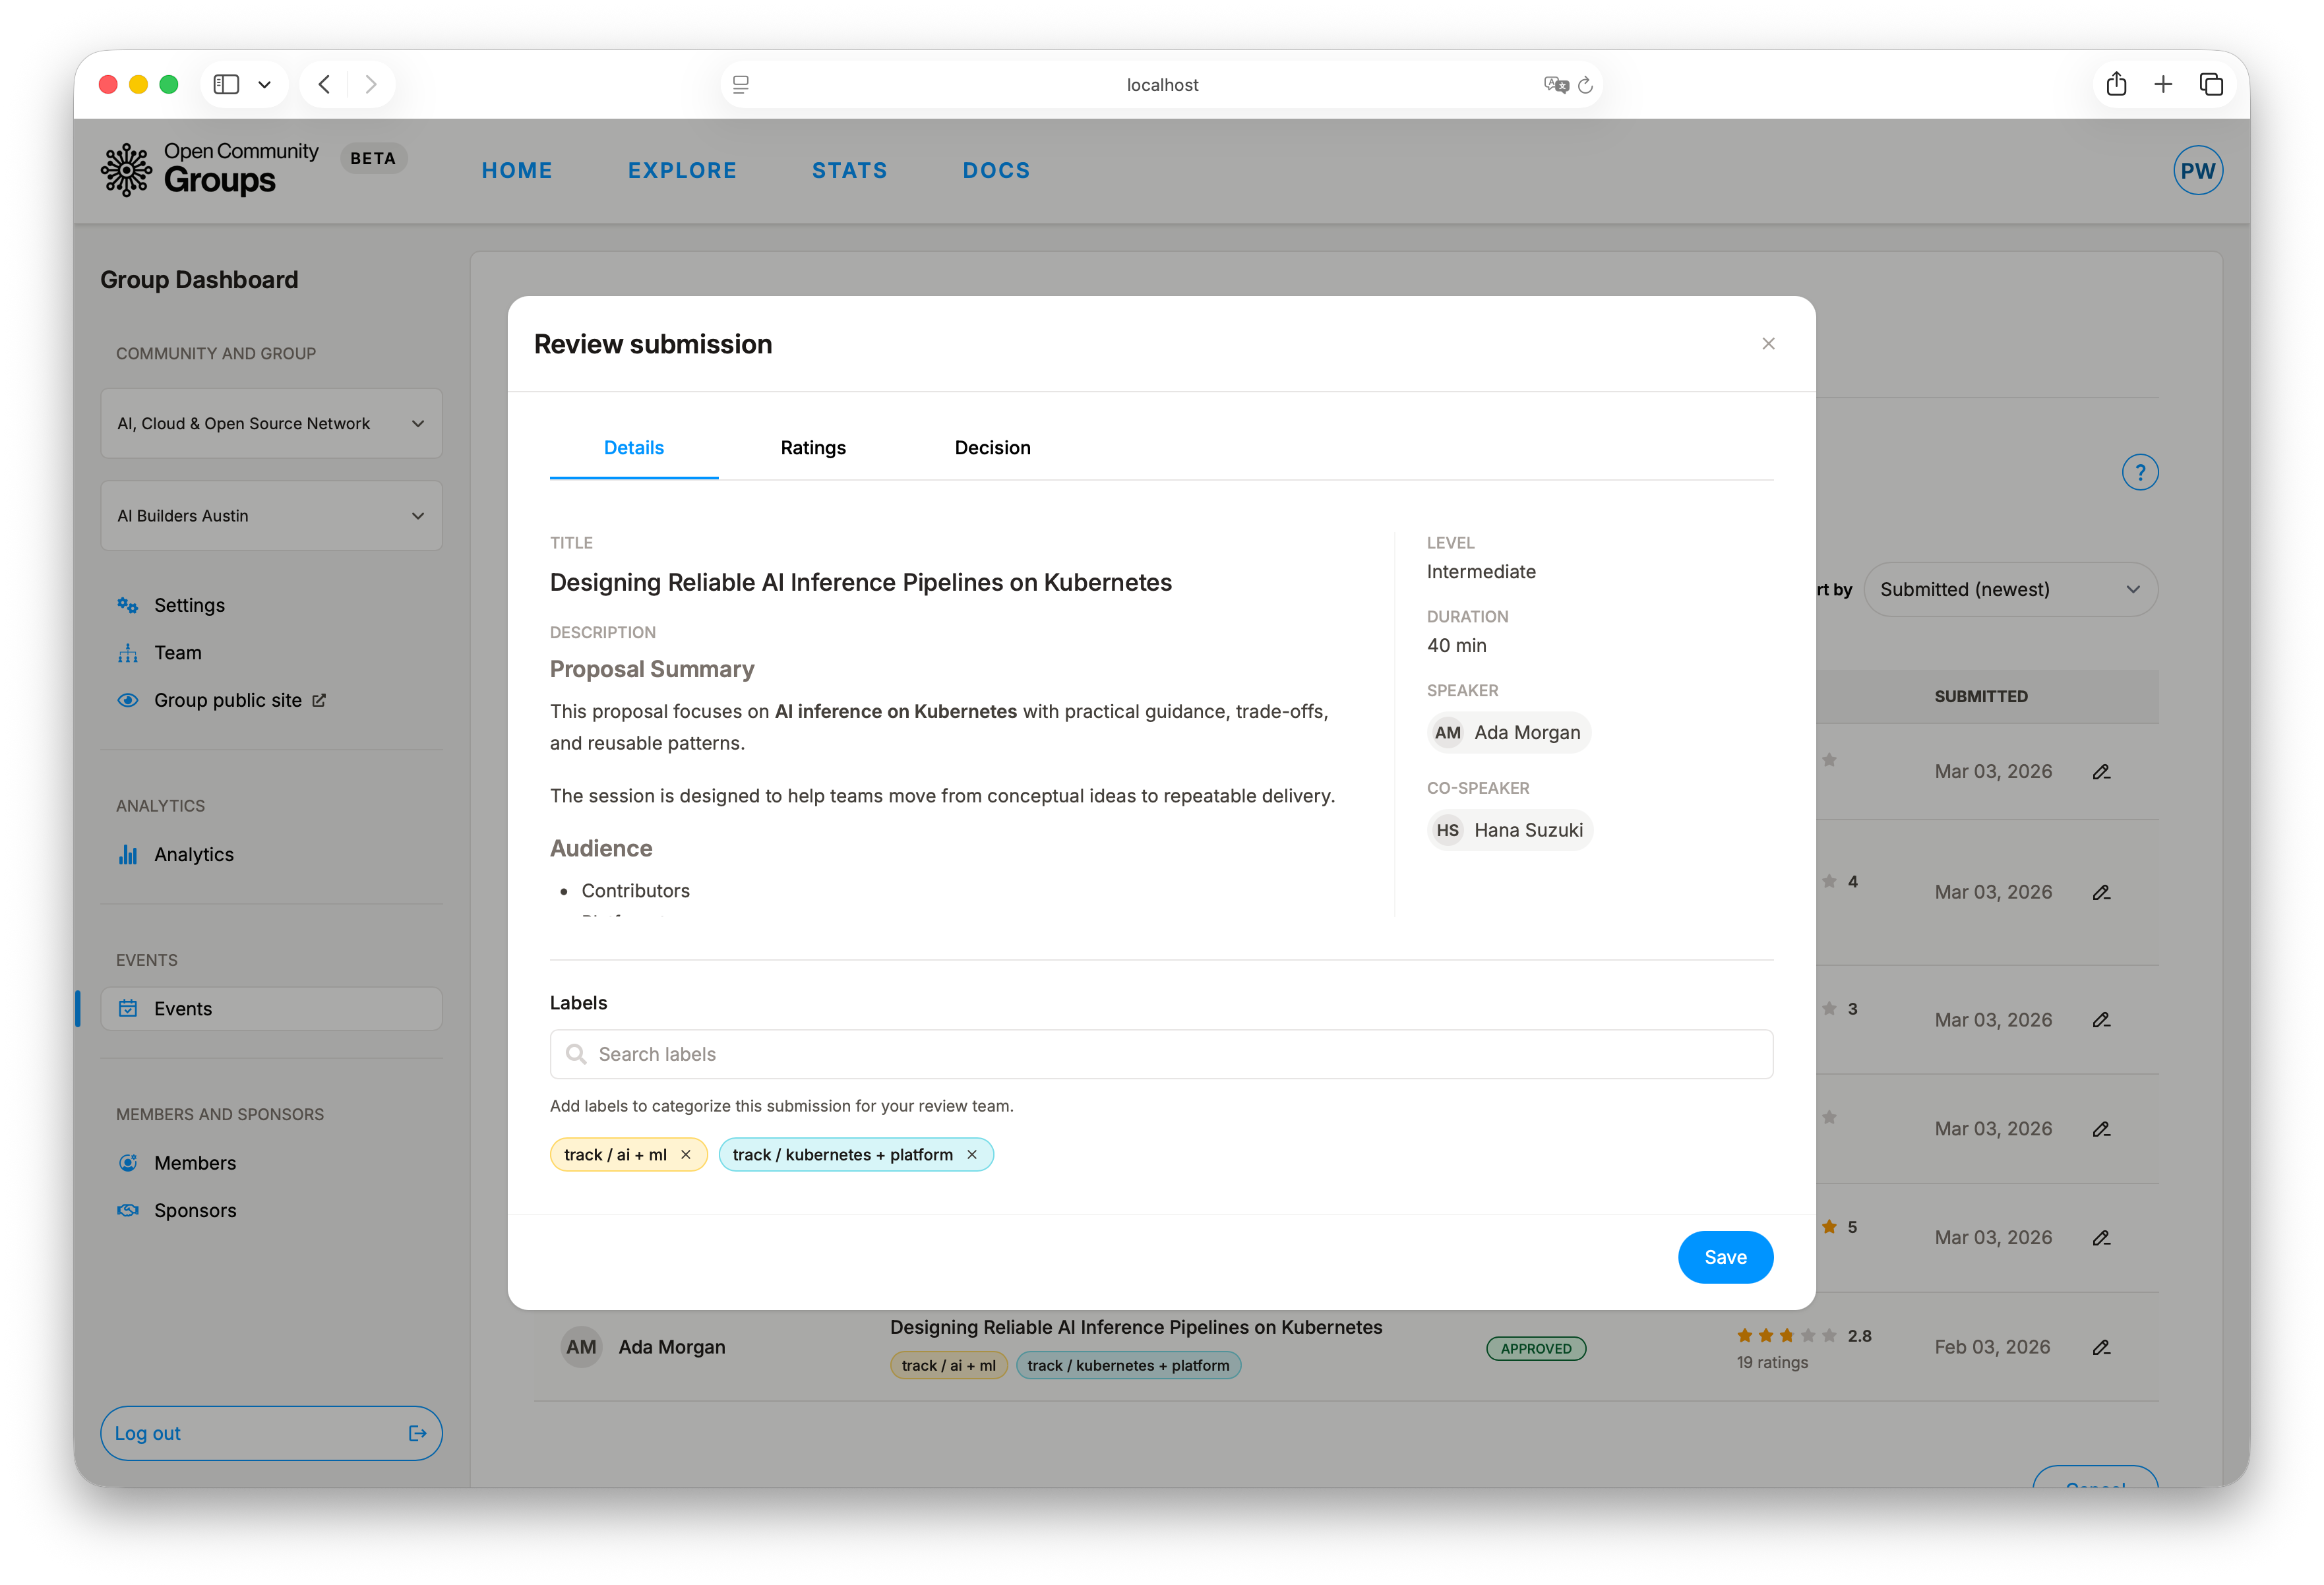The image size is (2324, 1585).
Task: Switch to the Decision tab
Action: [x=992, y=448]
